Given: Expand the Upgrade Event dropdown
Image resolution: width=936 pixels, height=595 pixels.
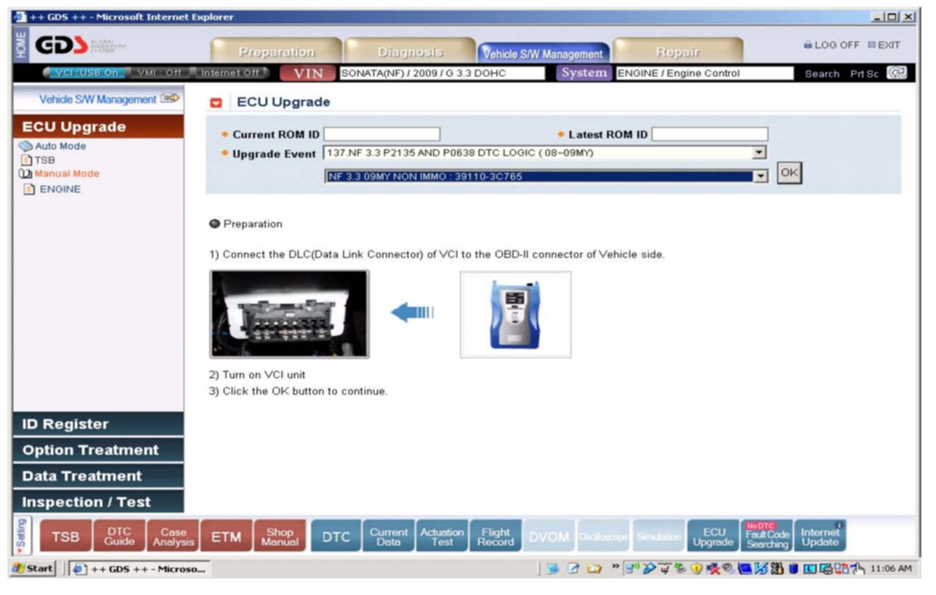Looking at the screenshot, I should (x=759, y=153).
